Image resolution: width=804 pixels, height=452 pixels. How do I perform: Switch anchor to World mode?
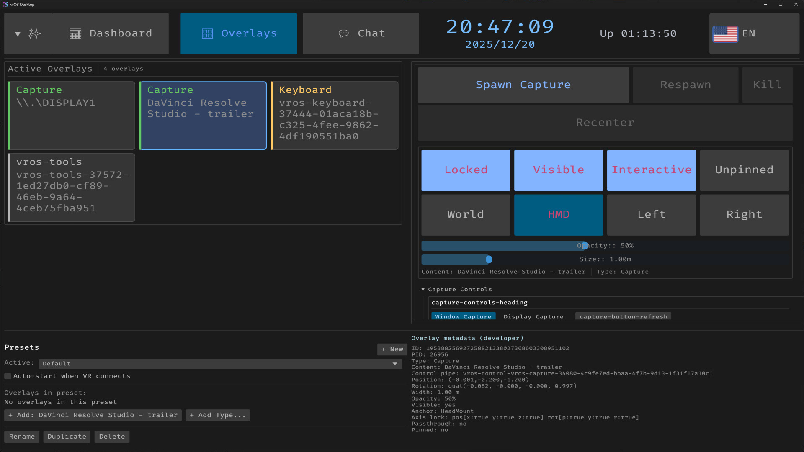coord(466,215)
